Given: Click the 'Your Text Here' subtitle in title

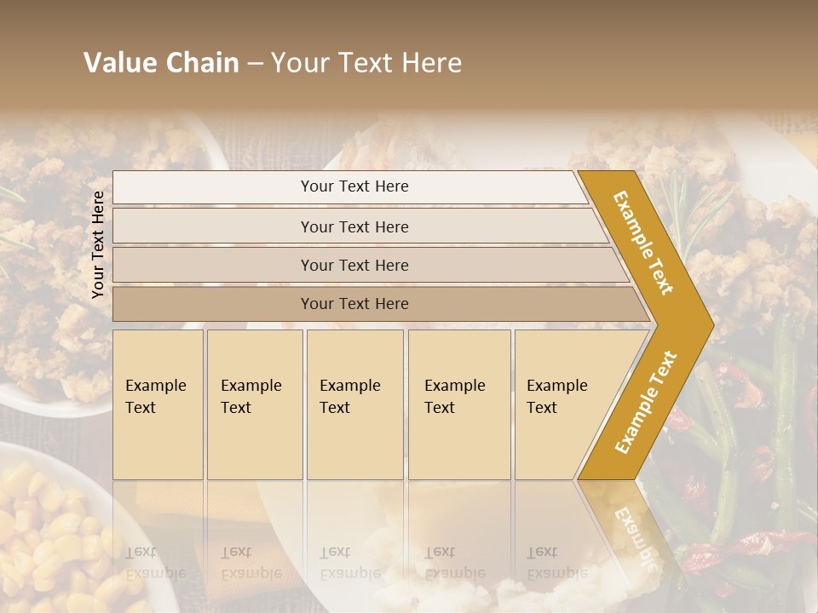Looking at the screenshot, I should (366, 62).
